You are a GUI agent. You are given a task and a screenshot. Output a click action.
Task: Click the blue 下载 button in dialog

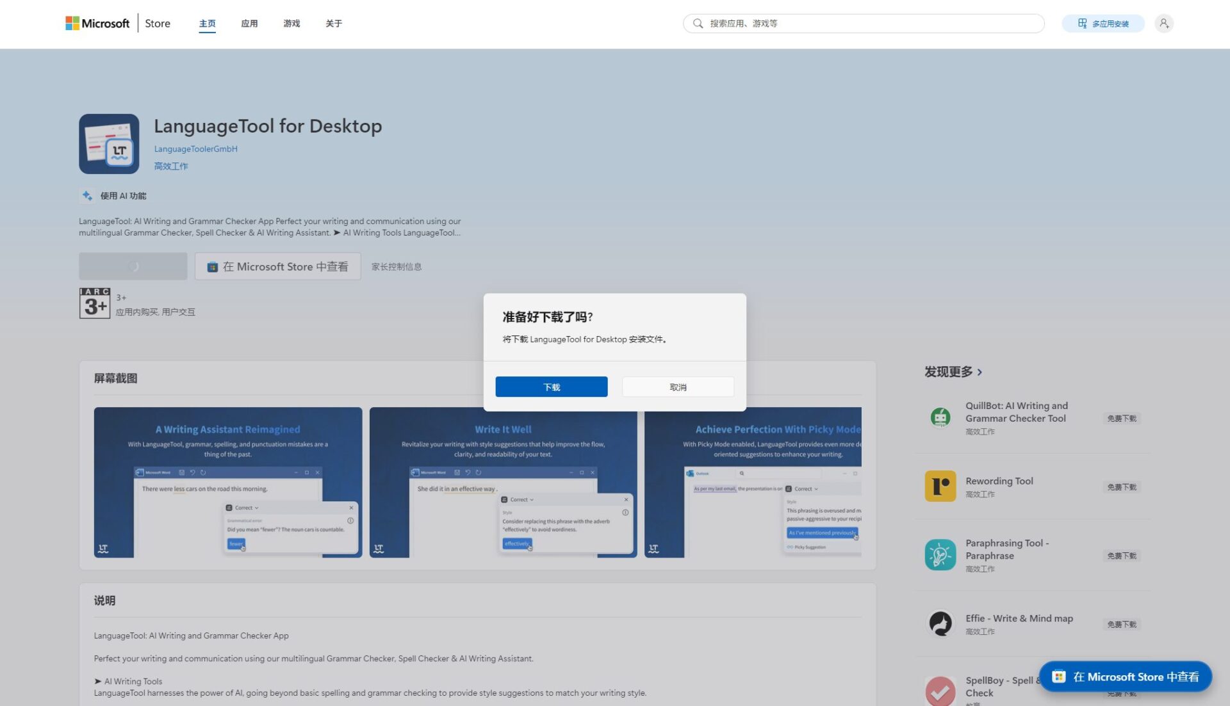coord(551,387)
